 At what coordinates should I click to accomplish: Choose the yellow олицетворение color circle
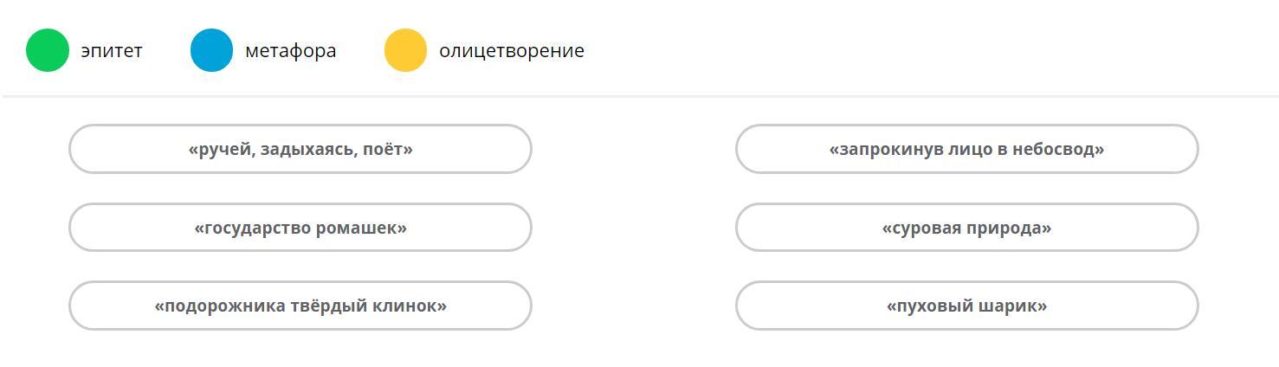[405, 50]
